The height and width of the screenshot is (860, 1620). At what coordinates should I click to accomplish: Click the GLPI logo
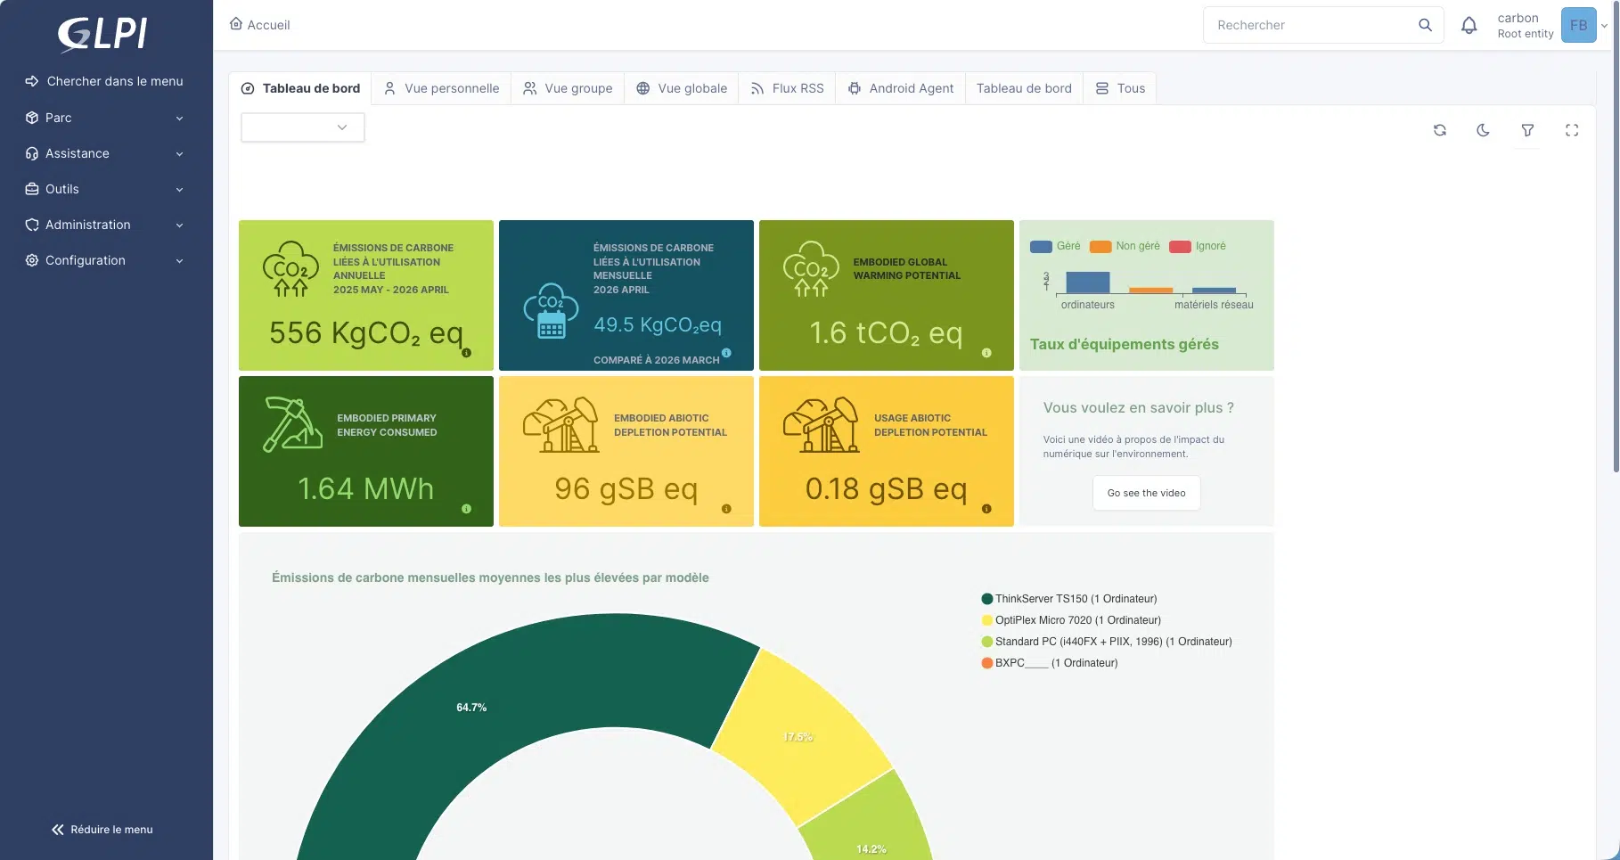click(102, 35)
